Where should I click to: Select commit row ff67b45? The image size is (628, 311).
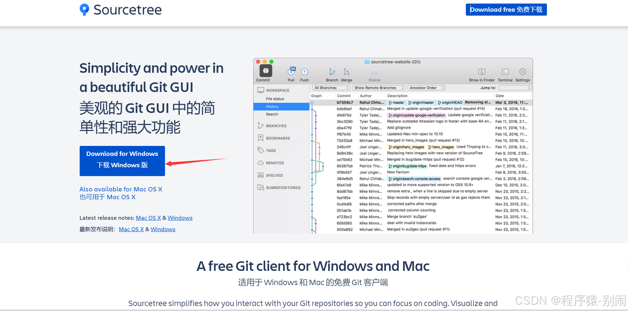[421, 134]
